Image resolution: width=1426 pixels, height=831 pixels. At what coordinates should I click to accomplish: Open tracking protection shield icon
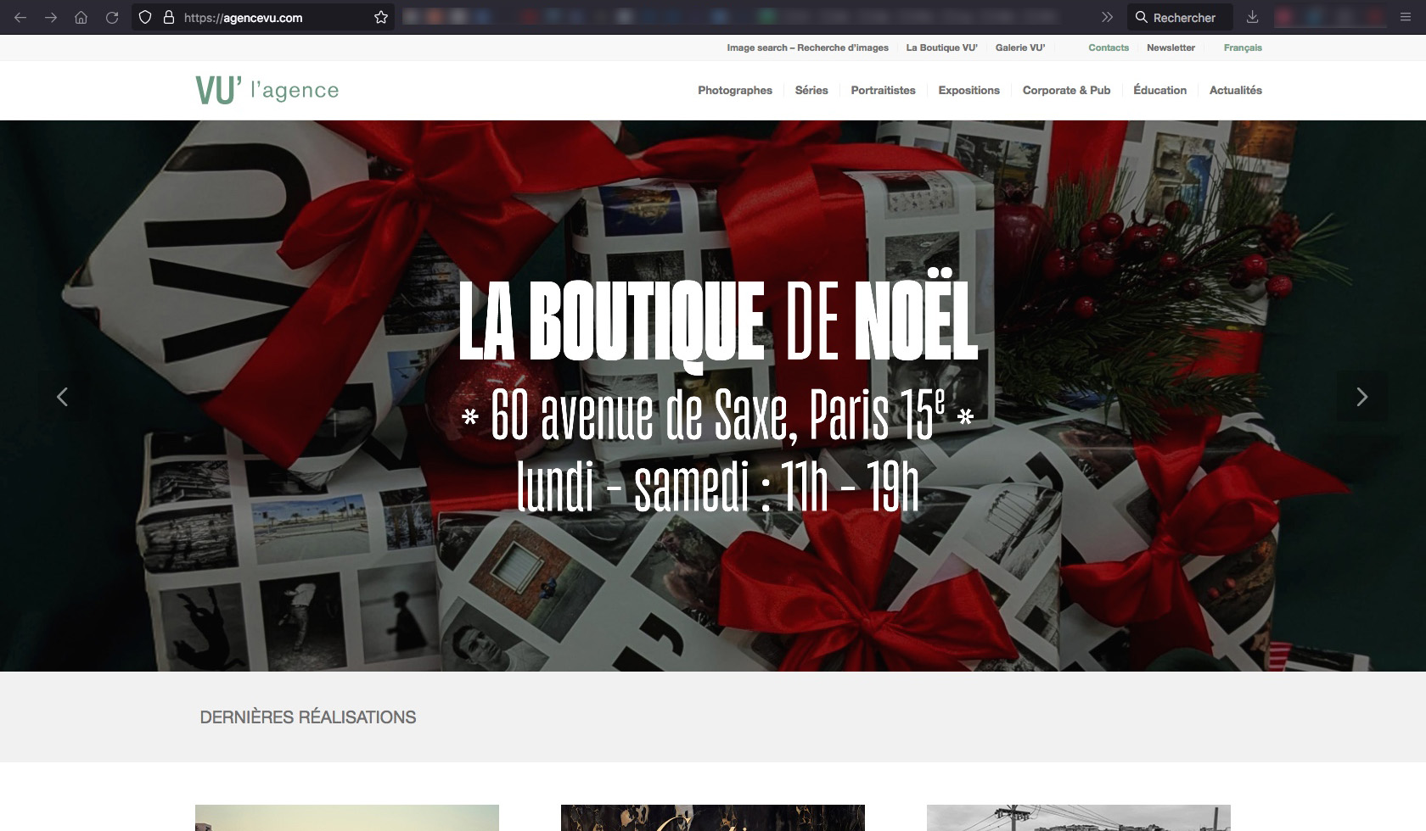[x=145, y=17]
